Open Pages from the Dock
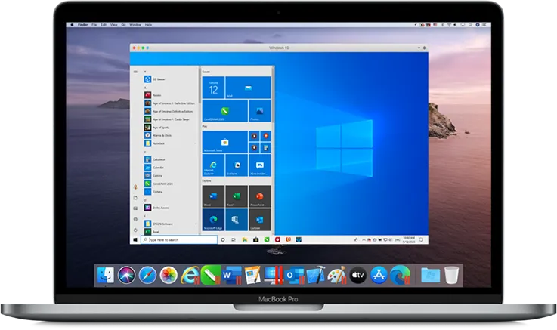The width and height of the screenshot is (557, 330). 252,275
